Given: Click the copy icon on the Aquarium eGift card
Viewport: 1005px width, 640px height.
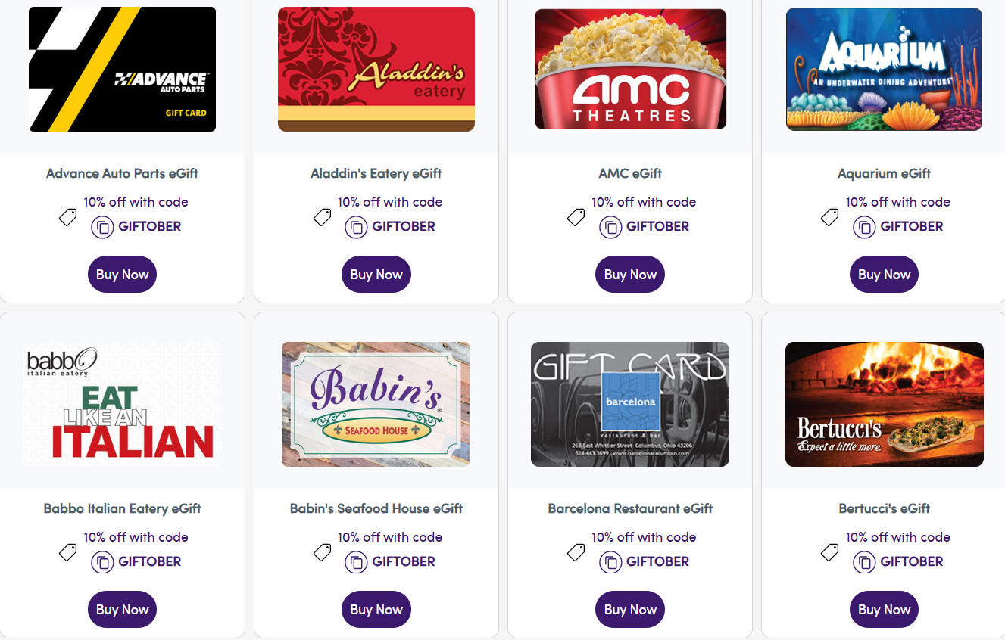Looking at the screenshot, I should pyautogui.click(x=865, y=227).
